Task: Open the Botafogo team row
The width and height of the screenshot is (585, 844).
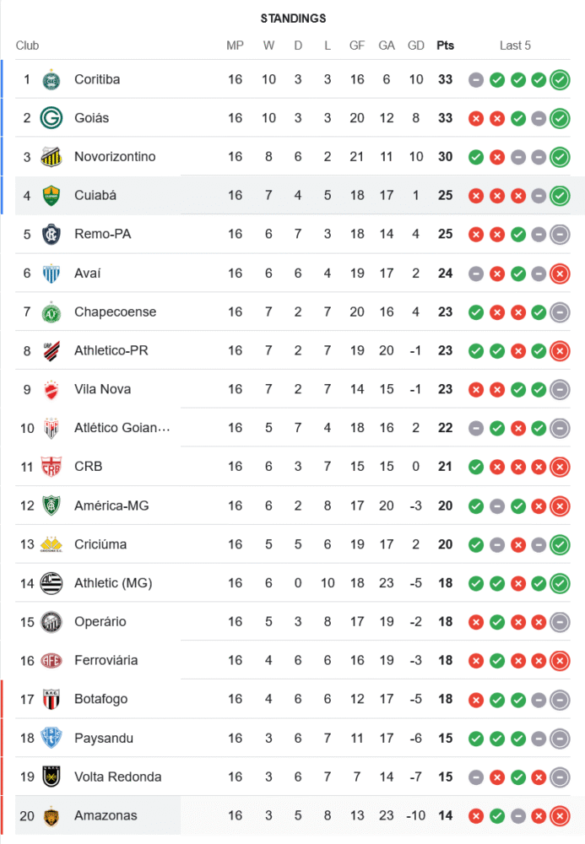Action: [x=293, y=699]
